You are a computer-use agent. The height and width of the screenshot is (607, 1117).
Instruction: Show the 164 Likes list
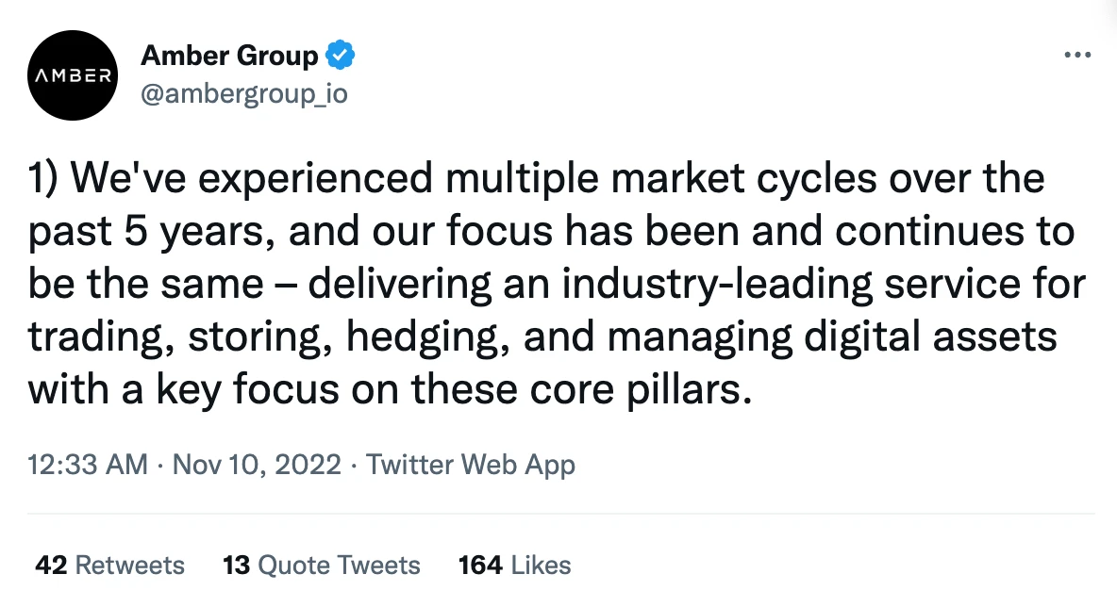coord(514,565)
